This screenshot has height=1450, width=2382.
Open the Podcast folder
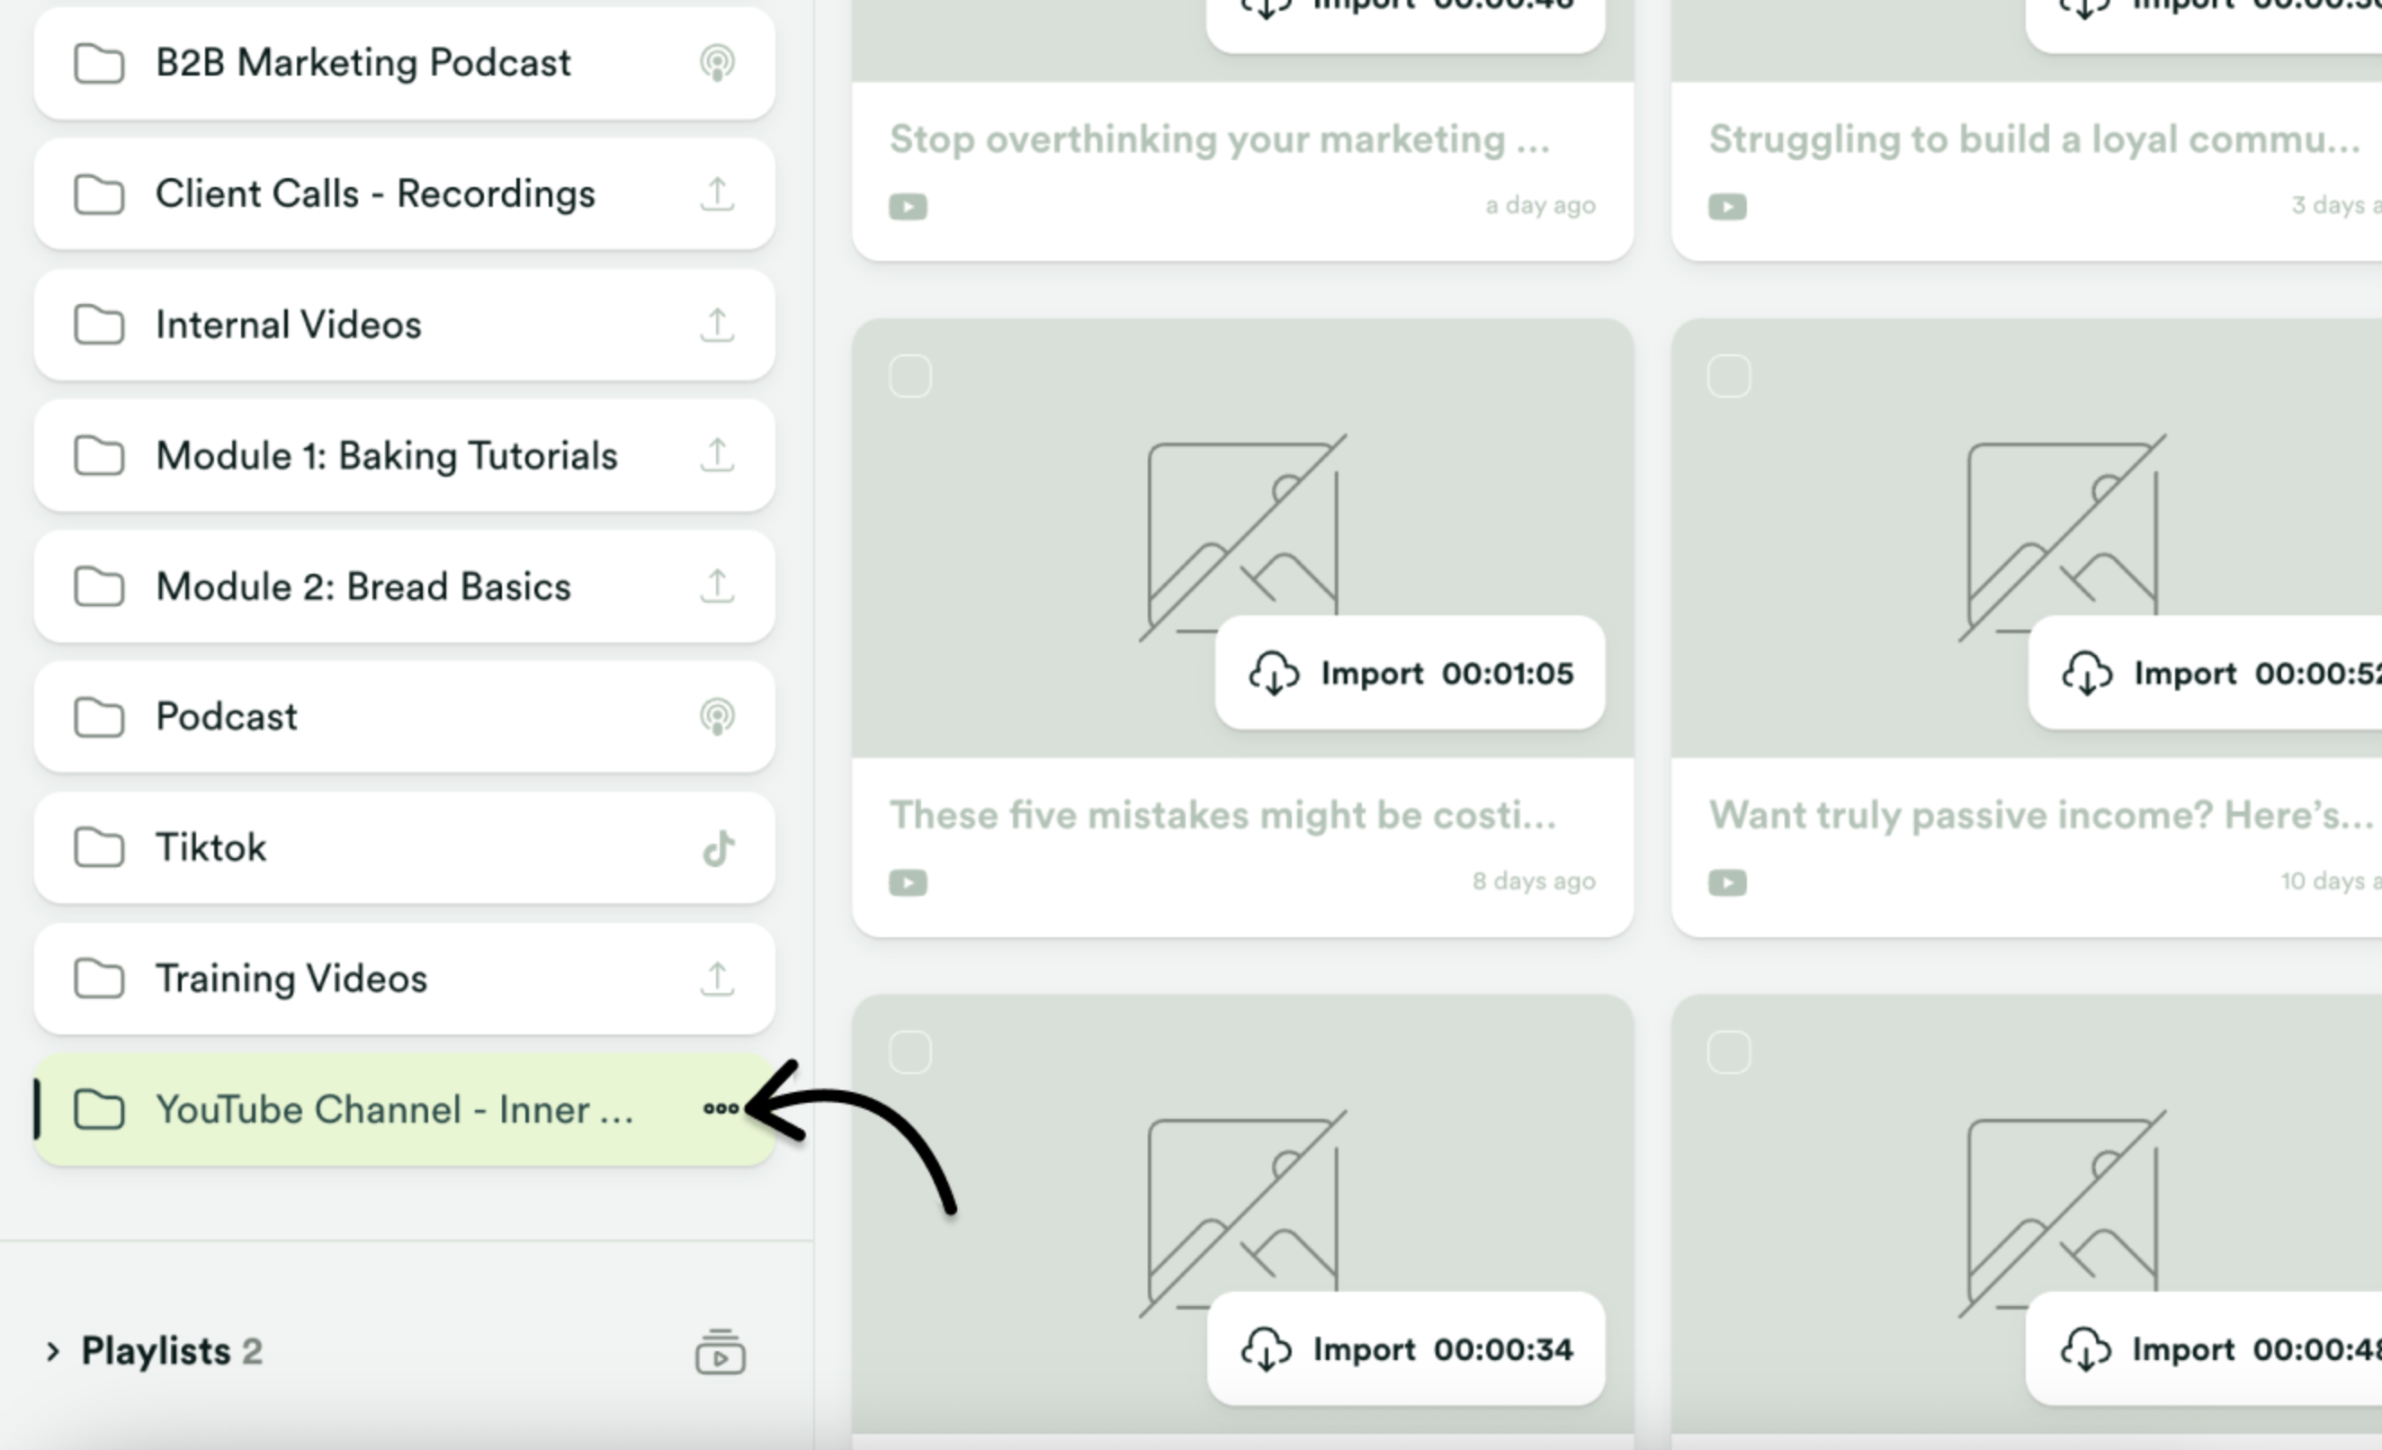[x=404, y=717]
